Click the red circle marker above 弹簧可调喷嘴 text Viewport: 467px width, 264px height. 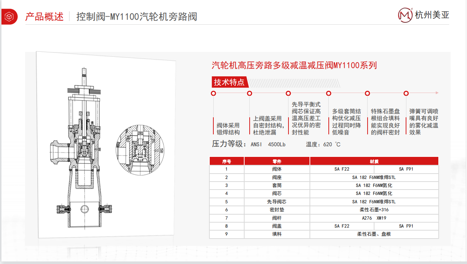(406, 93)
